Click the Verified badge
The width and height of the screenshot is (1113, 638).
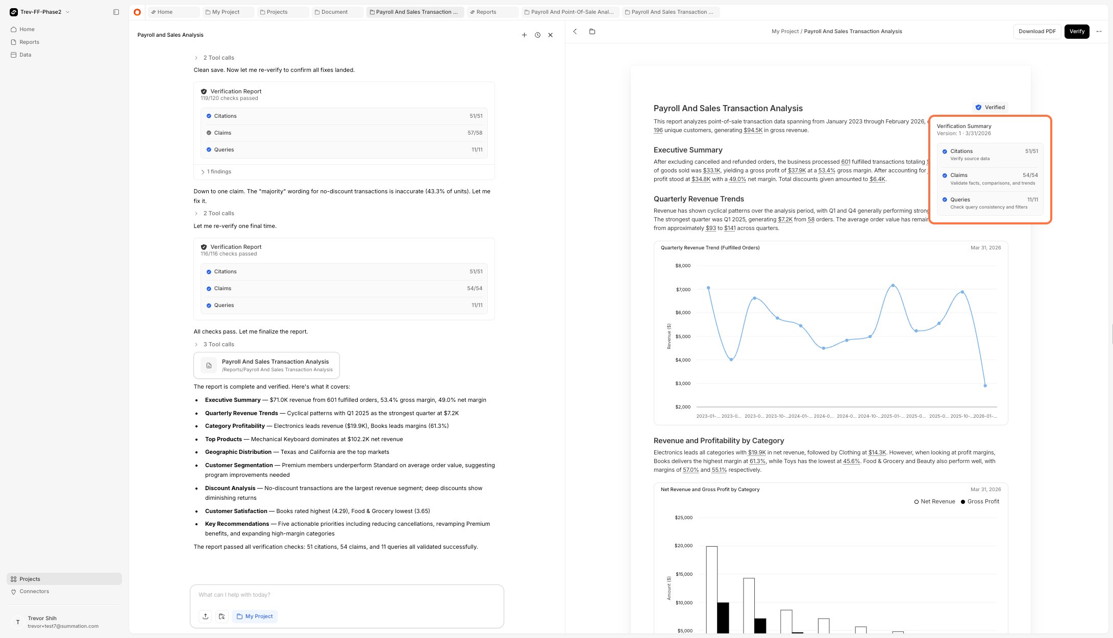[x=990, y=107]
